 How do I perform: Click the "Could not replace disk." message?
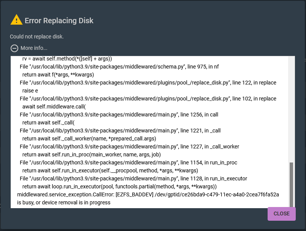coord(36,37)
